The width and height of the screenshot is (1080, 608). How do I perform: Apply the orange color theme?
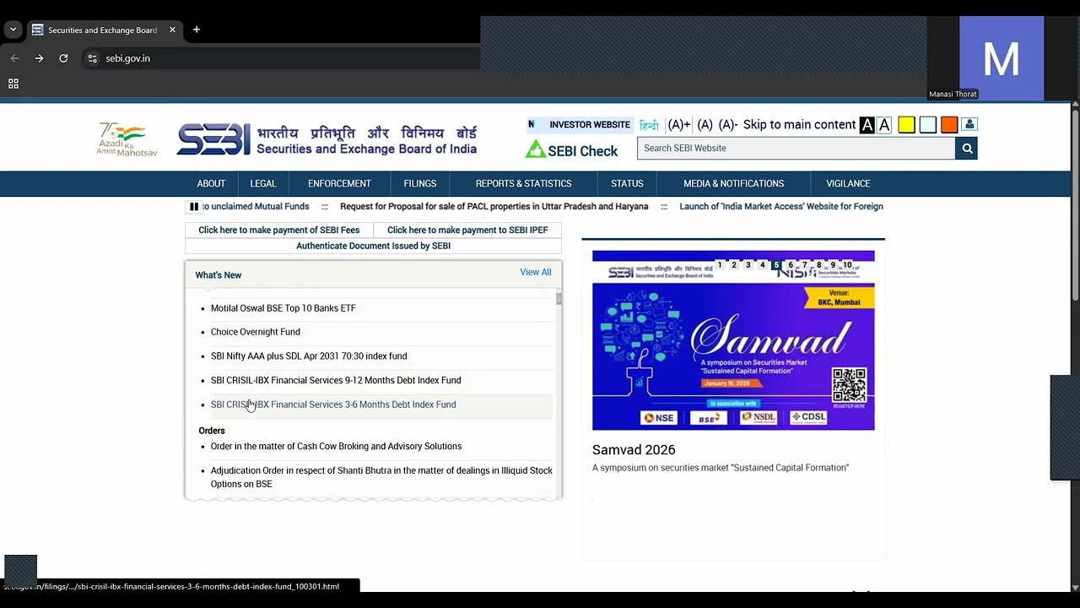coord(949,125)
